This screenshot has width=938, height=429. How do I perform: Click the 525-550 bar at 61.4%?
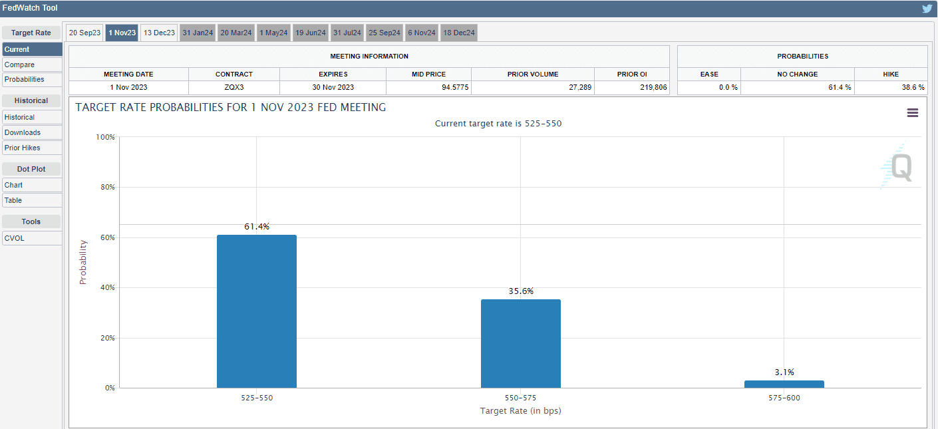click(256, 311)
